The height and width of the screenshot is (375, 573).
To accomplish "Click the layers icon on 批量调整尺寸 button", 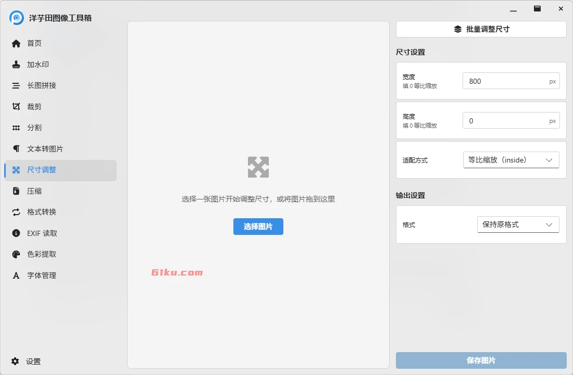I will (x=458, y=29).
